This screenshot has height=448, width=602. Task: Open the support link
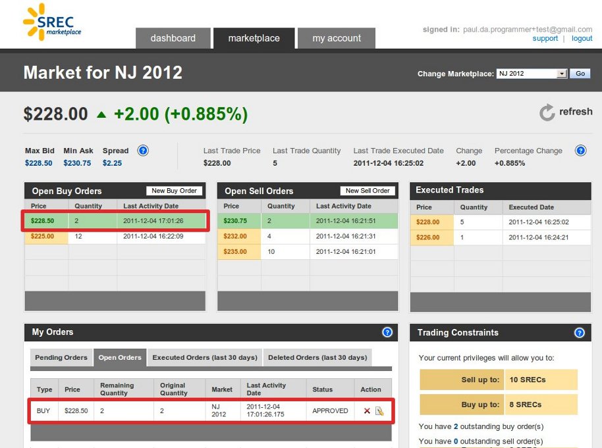(x=545, y=38)
